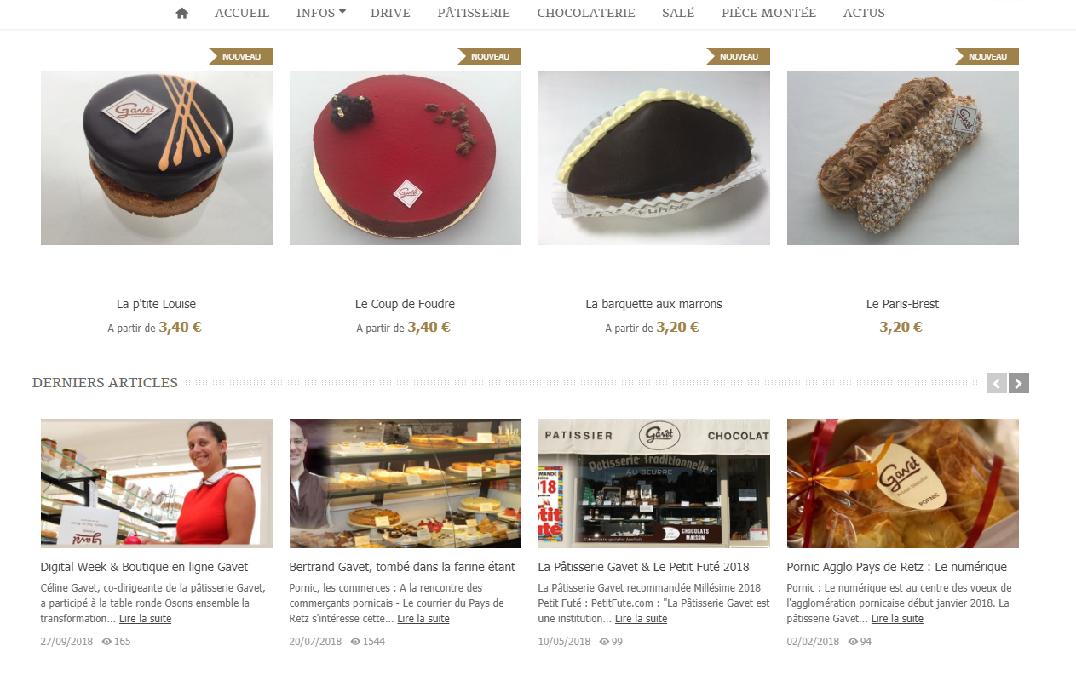Viewport: 1076px width, 692px height.
Task: Navigate to PIÈCE MONTÉE section
Action: (768, 13)
